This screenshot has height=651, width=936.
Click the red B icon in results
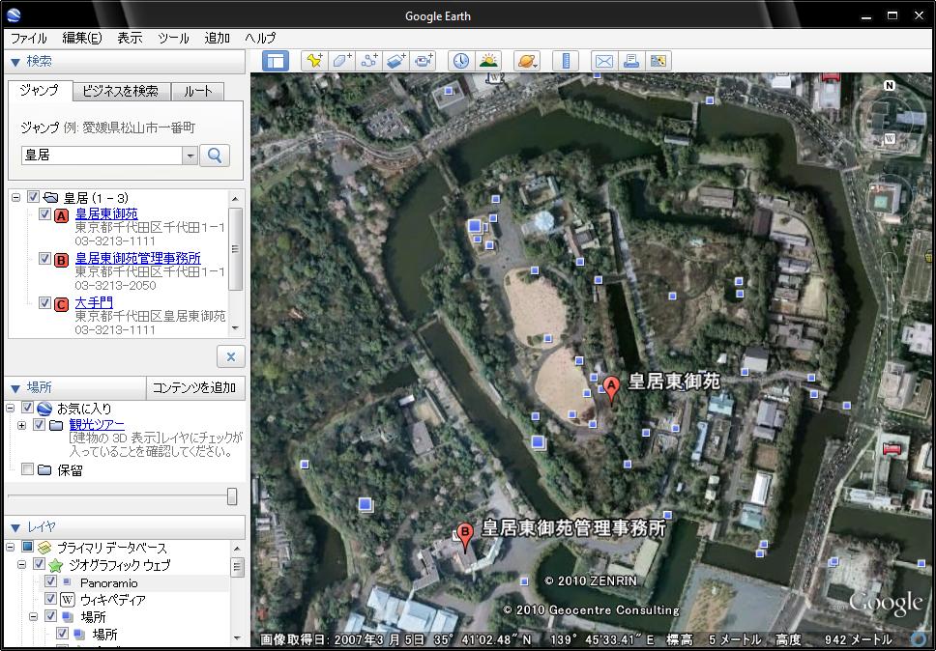click(61, 260)
